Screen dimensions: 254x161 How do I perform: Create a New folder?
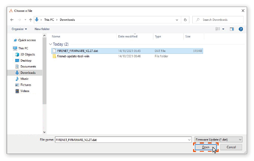pyautogui.click(x=42, y=29)
